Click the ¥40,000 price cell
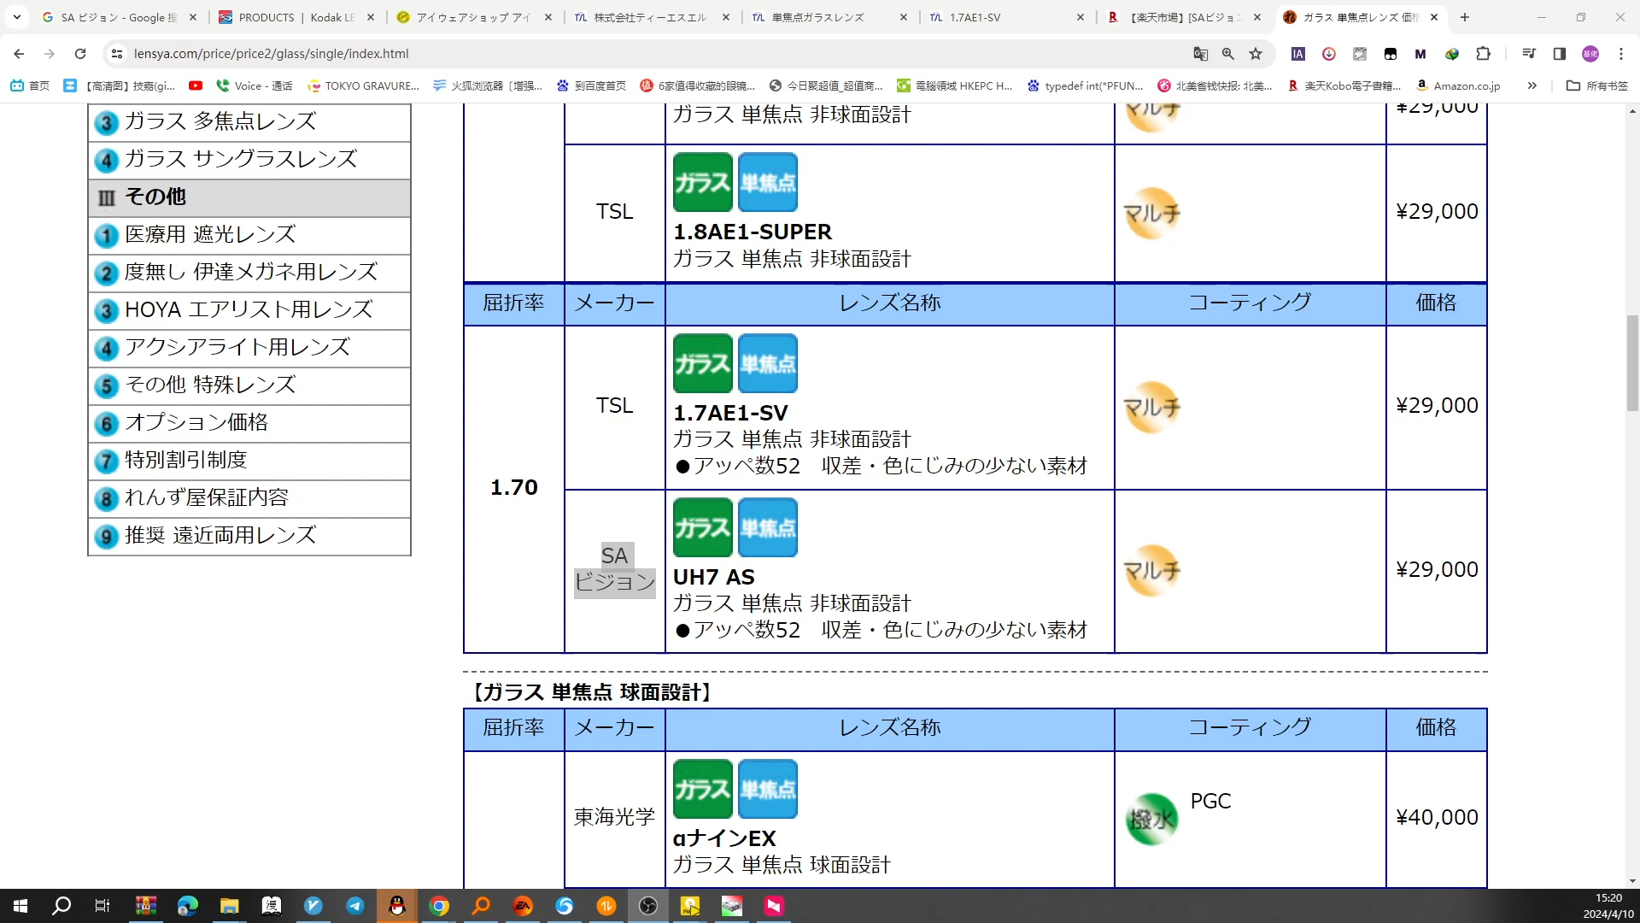The height and width of the screenshot is (923, 1640). (1437, 818)
